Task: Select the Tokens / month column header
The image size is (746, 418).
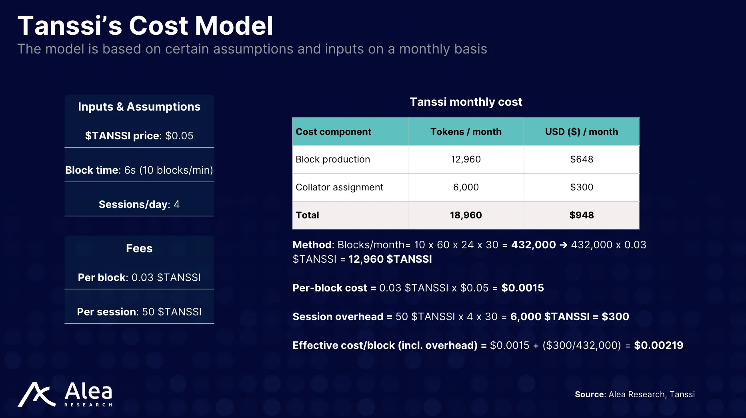Action: point(466,132)
